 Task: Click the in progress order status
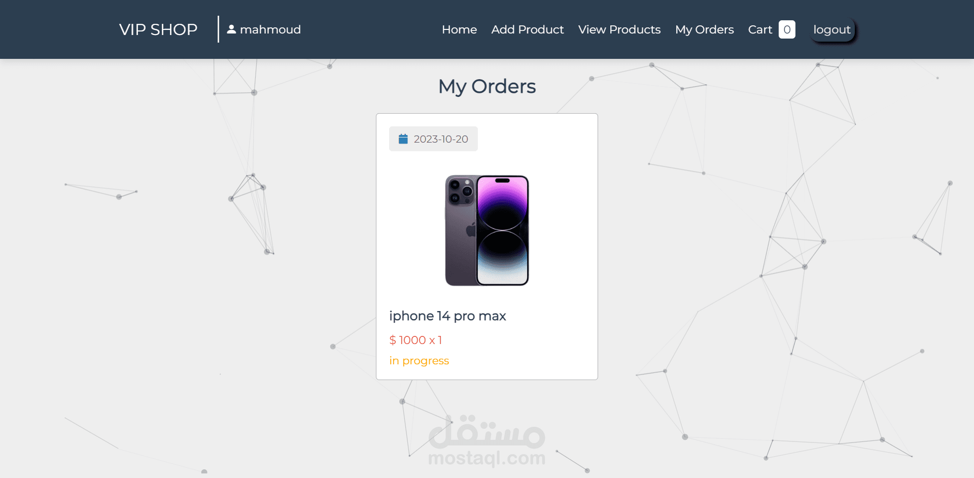click(x=419, y=361)
